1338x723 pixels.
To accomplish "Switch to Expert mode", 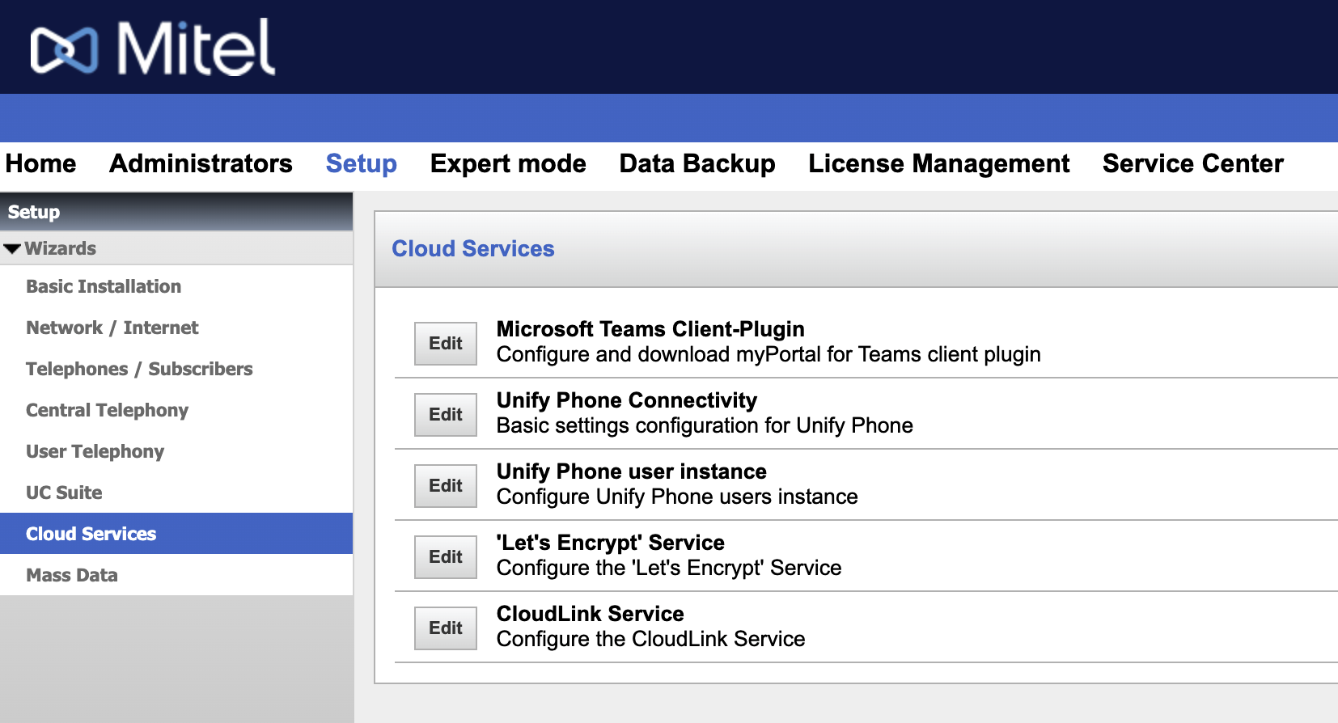I will pos(508,163).
